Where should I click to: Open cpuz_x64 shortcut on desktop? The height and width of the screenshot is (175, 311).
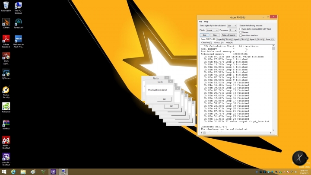[x=6, y=159]
